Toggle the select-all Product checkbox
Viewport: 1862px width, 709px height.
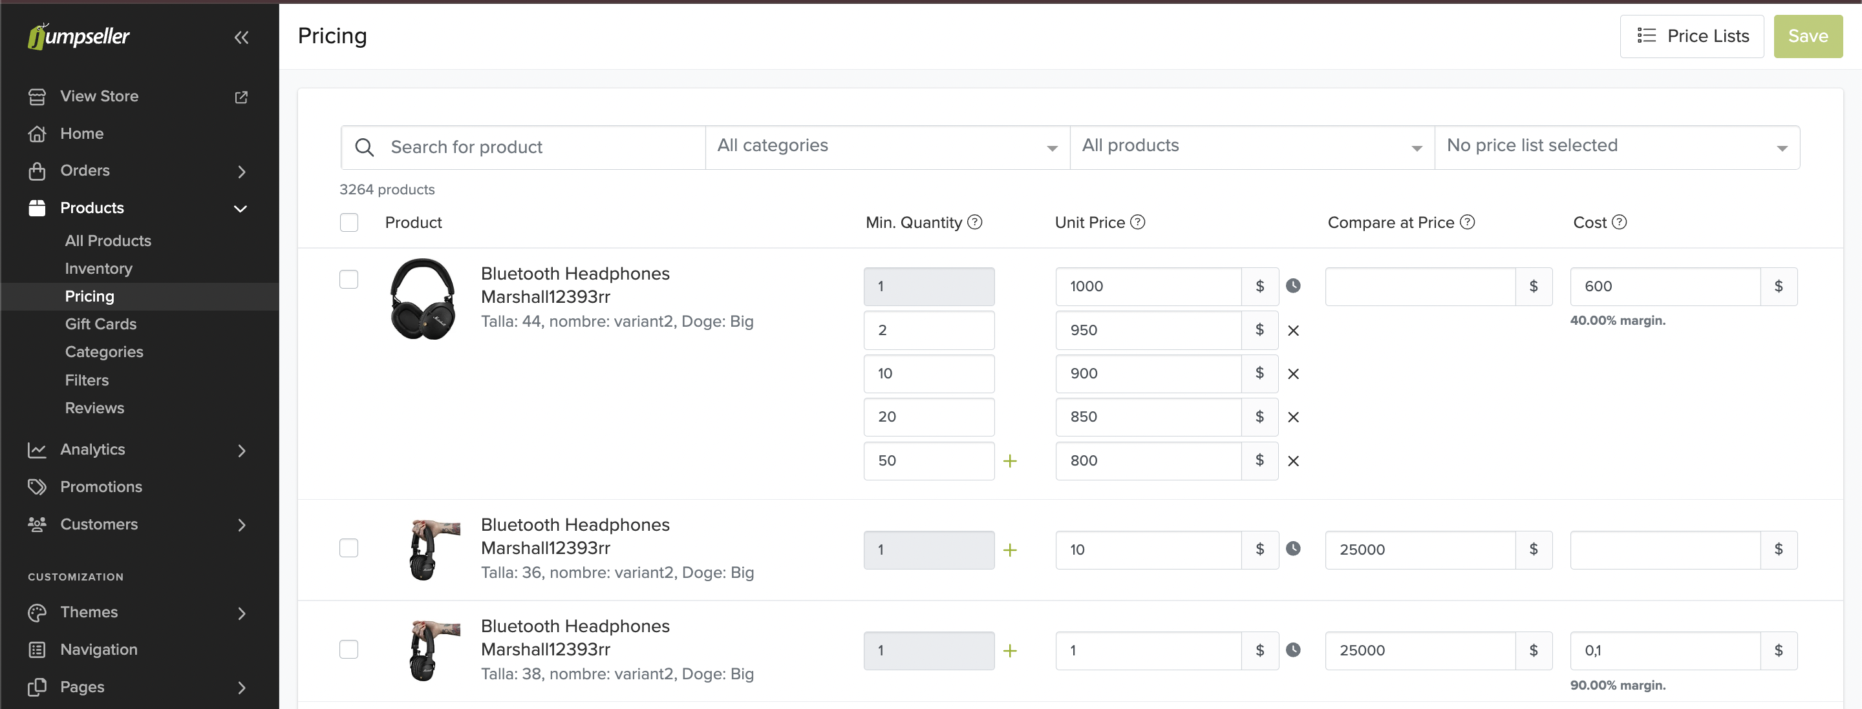[x=349, y=222]
